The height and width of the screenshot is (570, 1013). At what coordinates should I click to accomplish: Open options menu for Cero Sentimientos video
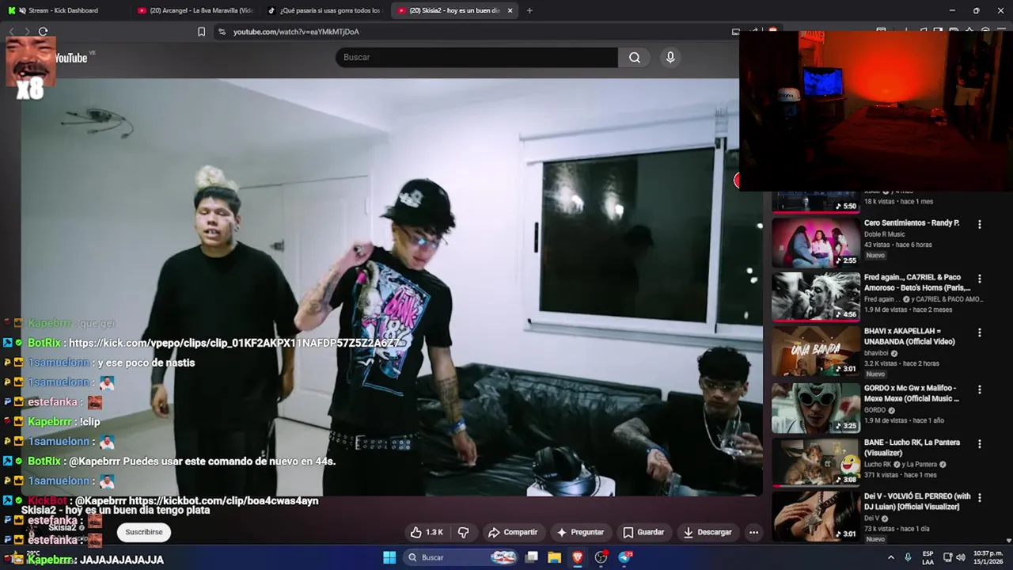[979, 224]
